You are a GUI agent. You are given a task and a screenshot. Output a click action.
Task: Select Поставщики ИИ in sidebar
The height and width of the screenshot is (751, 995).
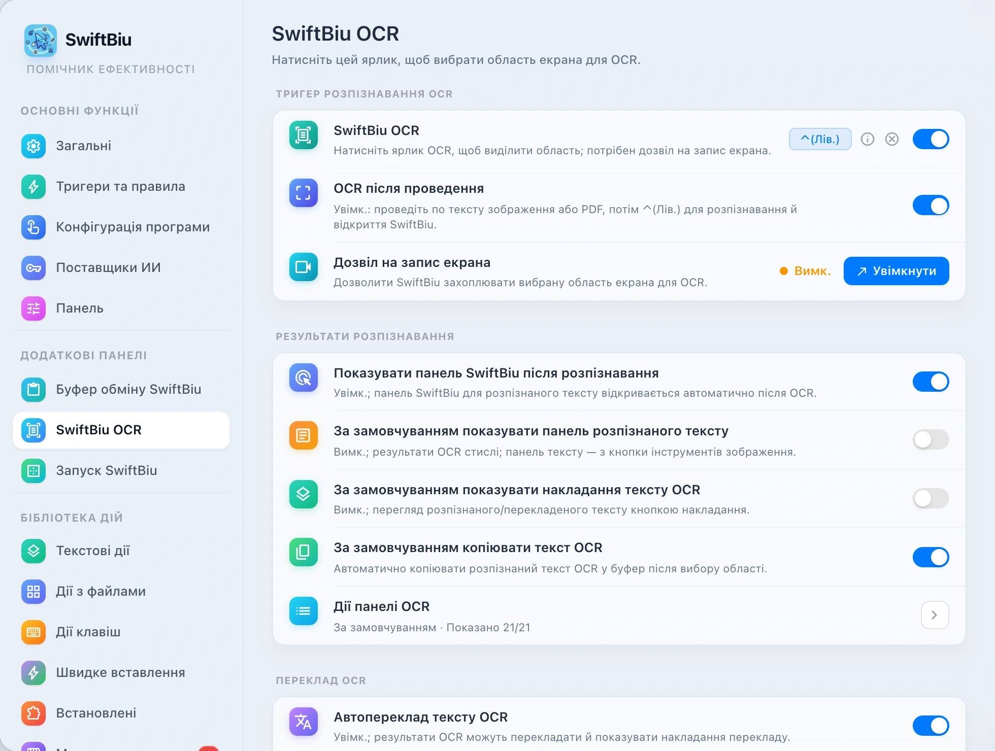coord(121,268)
